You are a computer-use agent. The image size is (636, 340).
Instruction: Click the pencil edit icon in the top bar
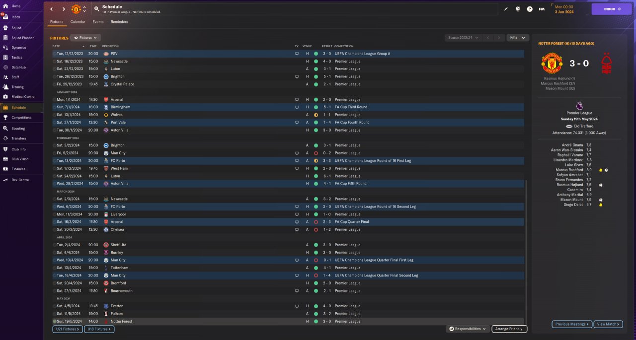pyautogui.click(x=506, y=9)
